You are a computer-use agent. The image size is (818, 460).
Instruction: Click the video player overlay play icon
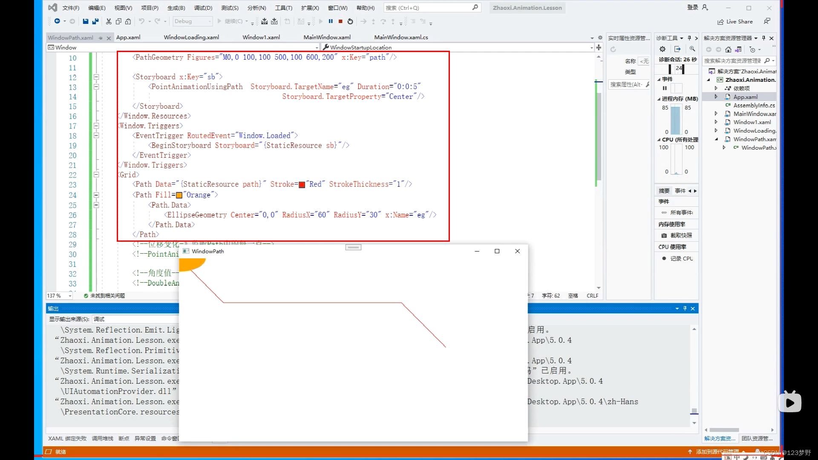(x=790, y=402)
